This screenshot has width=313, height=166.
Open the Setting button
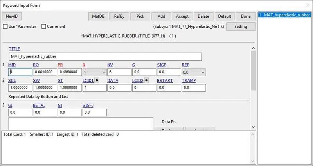[241, 27]
